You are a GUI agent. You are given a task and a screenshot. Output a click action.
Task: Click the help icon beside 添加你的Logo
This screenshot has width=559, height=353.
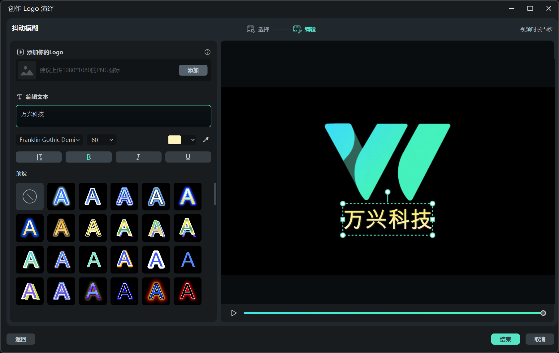pos(207,52)
